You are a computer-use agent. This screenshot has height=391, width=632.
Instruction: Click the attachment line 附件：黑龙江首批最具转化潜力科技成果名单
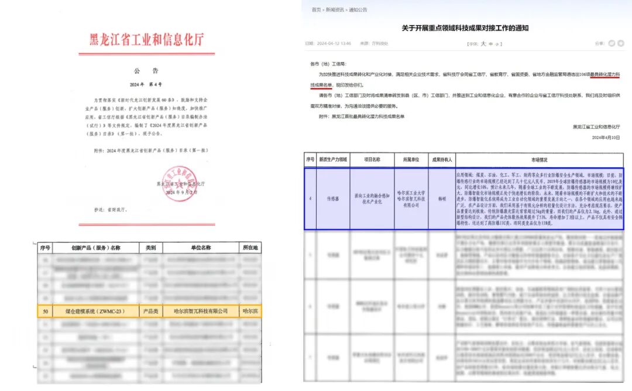361,116
